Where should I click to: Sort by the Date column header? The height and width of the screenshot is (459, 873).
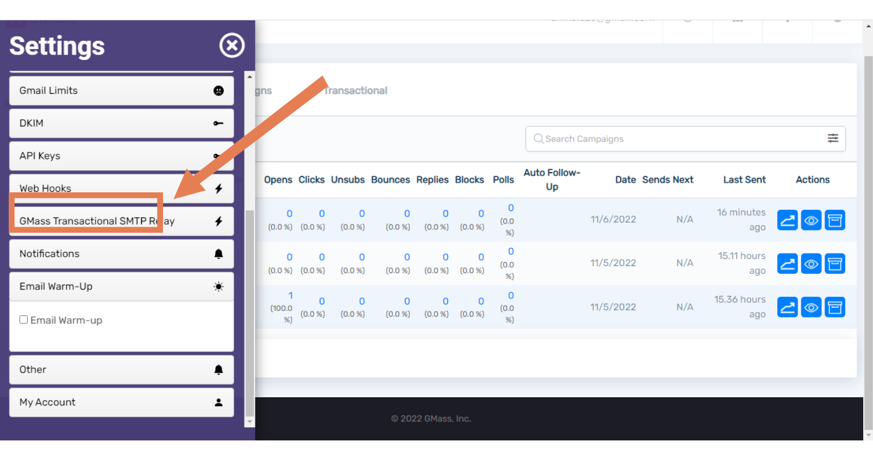pos(625,180)
